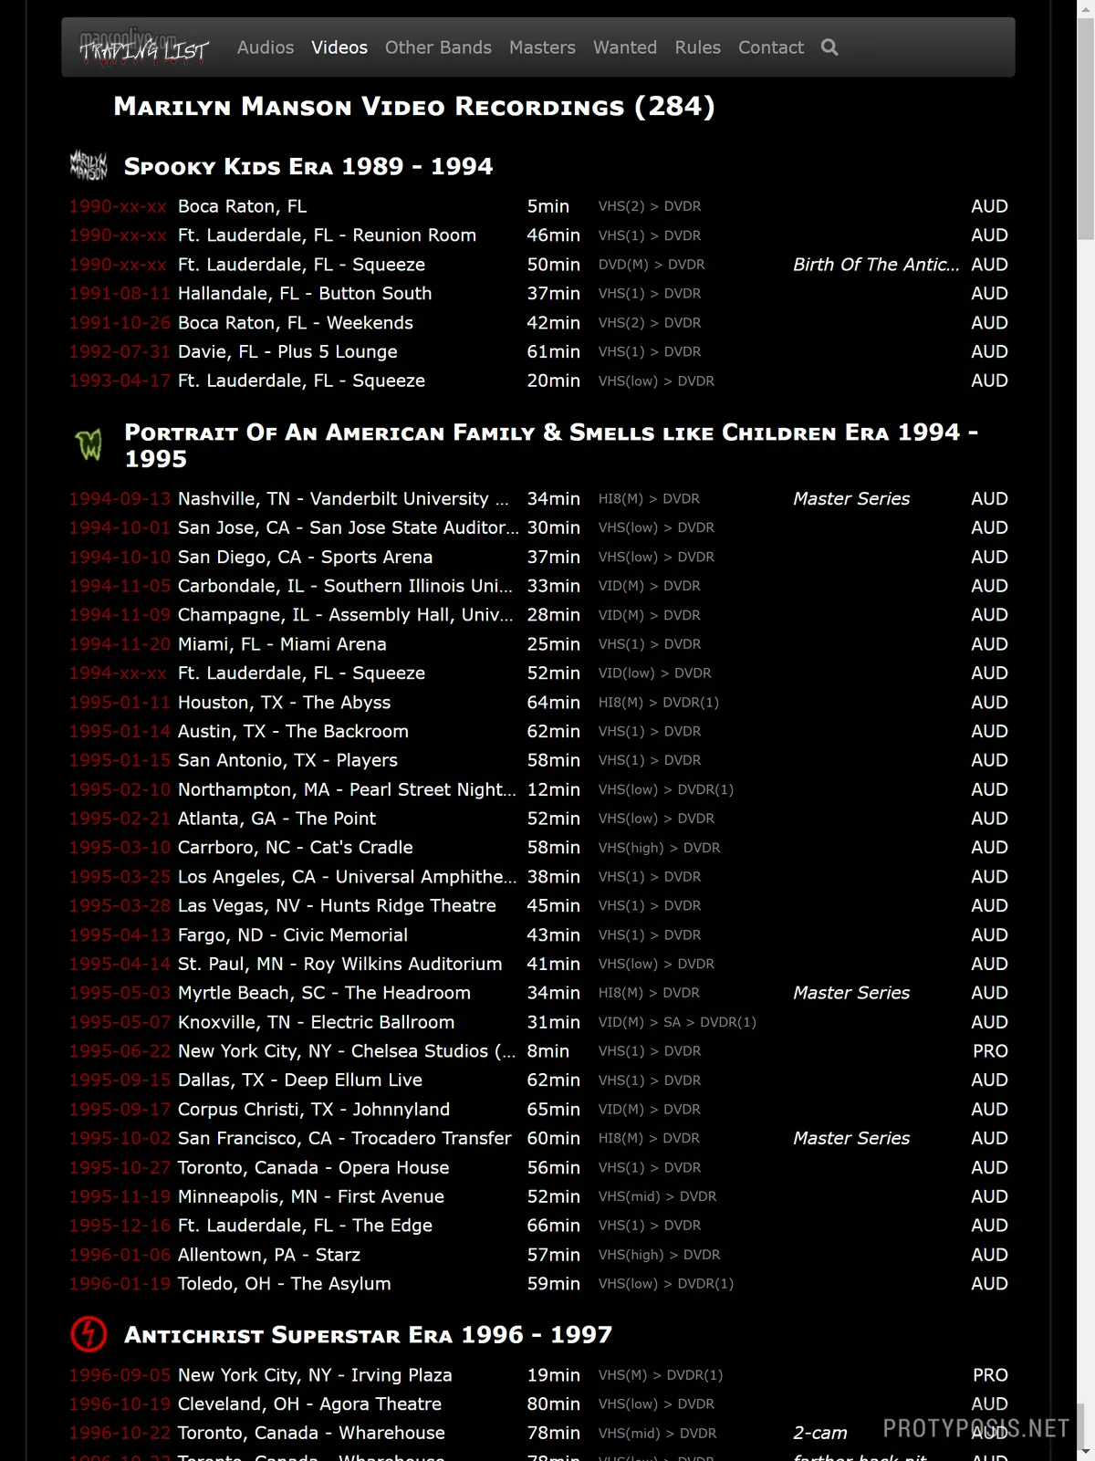Image resolution: width=1095 pixels, height=1461 pixels.
Task: Open 1995-05-07 Knoxville Electric Ballroom entry
Action: 538,1022
